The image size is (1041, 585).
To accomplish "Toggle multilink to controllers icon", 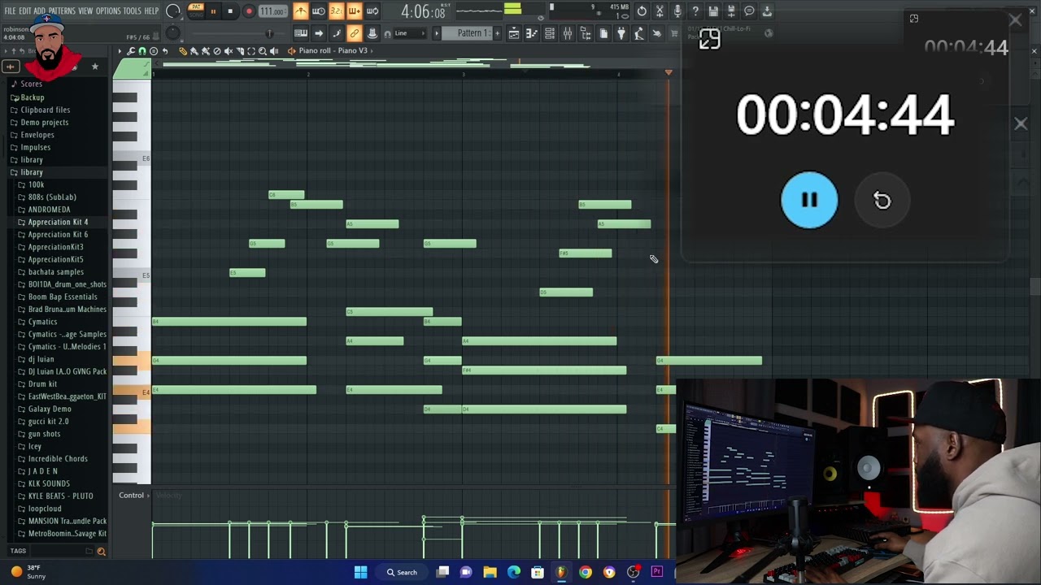I will [x=354, y=33].
